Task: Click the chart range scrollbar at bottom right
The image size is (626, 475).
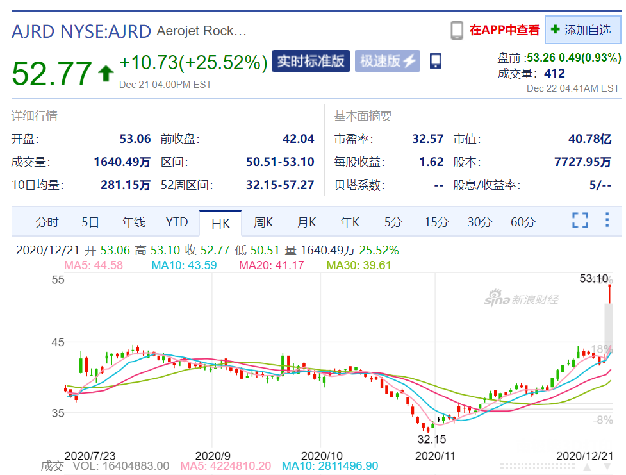Action: [x=538, y=467]
